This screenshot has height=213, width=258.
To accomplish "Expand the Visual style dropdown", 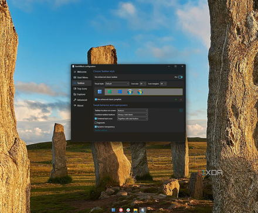I will [x=117, y=84].
